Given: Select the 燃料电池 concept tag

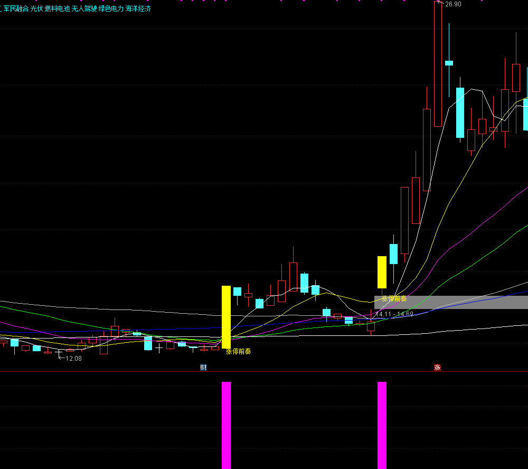Looking at the screenshot, I should click(57, 9).
